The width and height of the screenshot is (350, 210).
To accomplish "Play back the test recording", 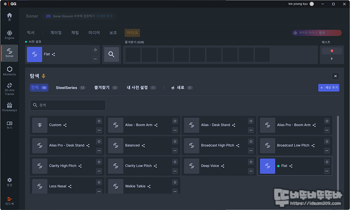I will coord(332,58).
